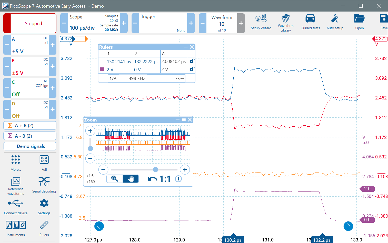Increase channel A range with plus

pyautogui.click(x=53, y=45)
